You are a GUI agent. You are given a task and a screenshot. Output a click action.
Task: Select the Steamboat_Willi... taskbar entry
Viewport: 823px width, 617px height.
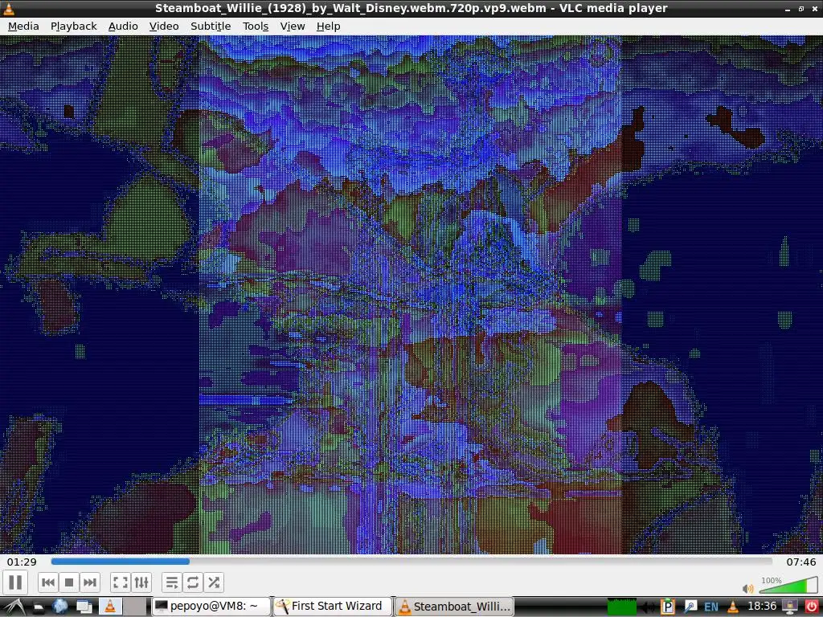coord(455,607)
